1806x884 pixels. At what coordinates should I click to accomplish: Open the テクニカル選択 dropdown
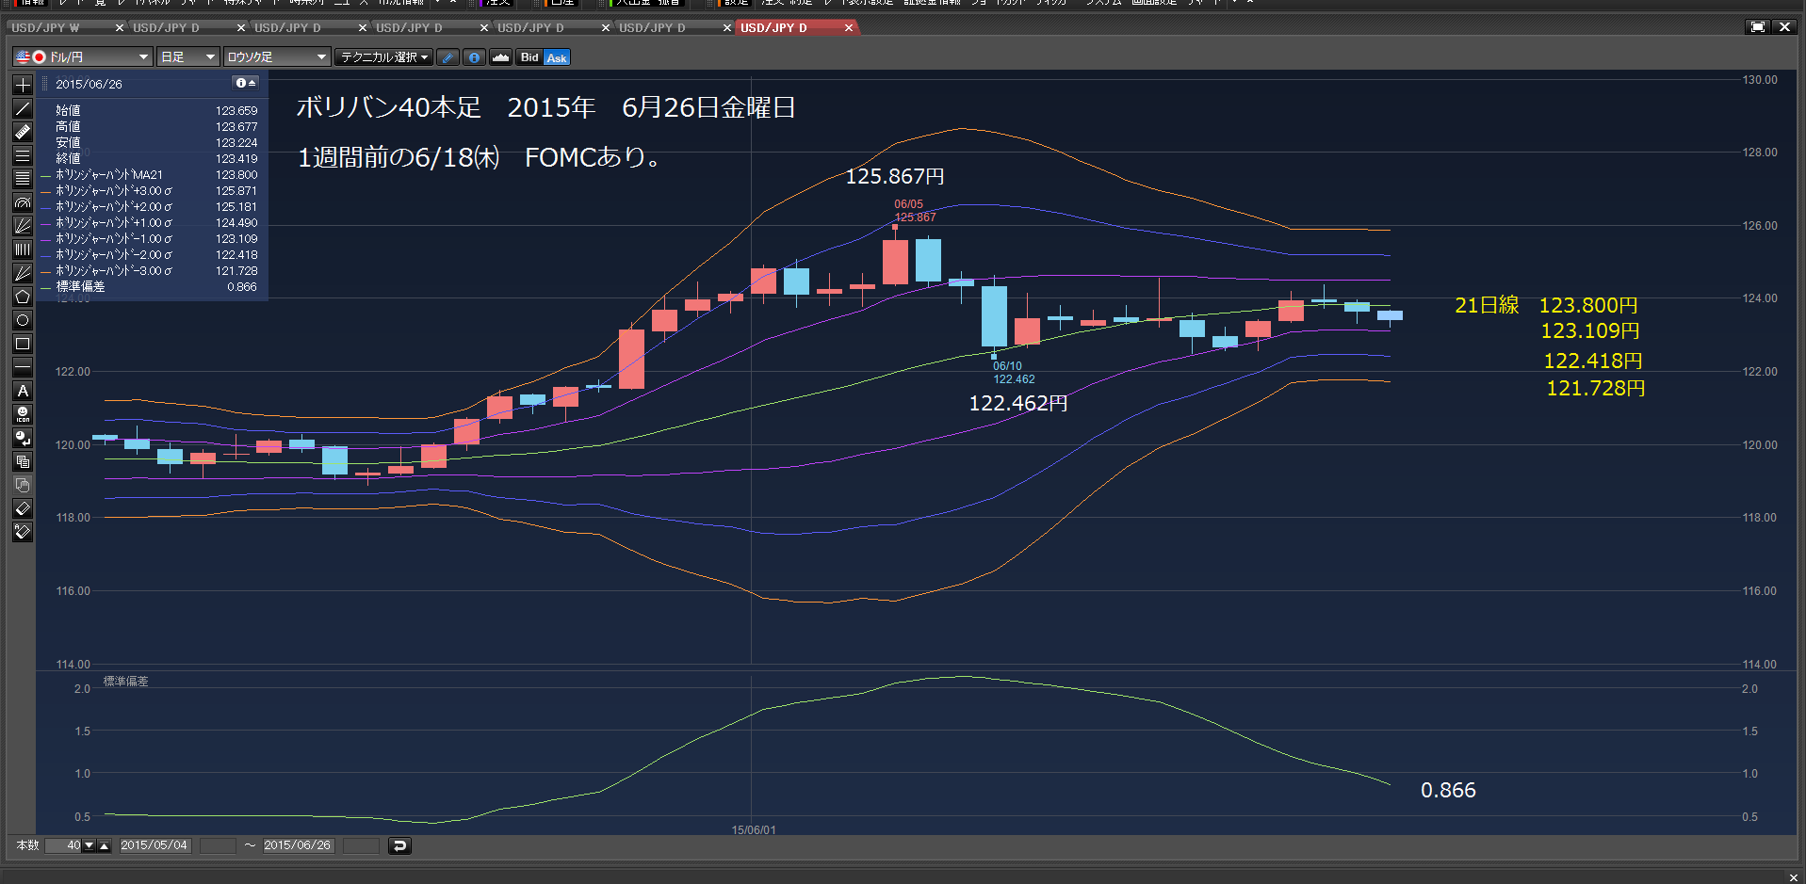coord(384,57)
